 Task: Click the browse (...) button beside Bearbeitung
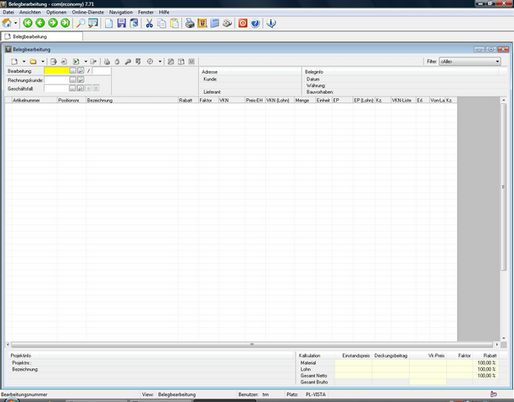click(x=73, y=71)
